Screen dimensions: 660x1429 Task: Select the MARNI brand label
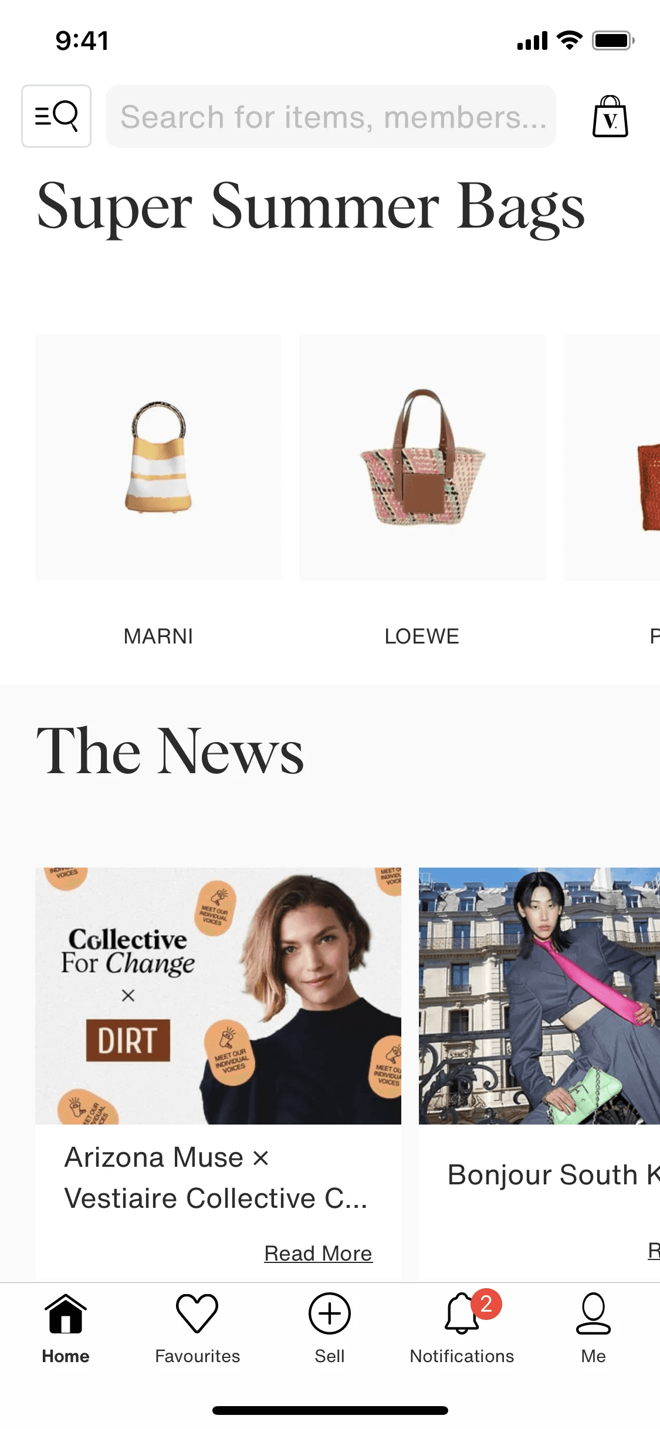[x=158, y=636]
